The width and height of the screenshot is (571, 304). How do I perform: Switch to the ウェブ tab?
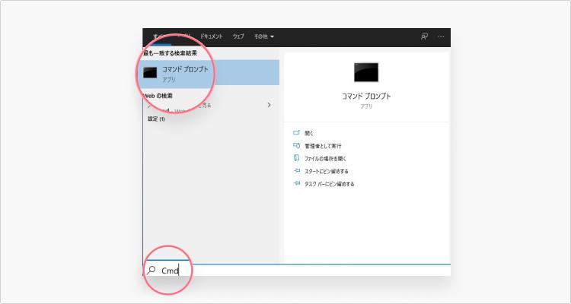(x=238, y=36)
